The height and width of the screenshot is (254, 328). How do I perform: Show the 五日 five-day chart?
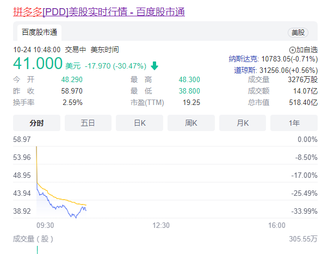coord(88,123)
